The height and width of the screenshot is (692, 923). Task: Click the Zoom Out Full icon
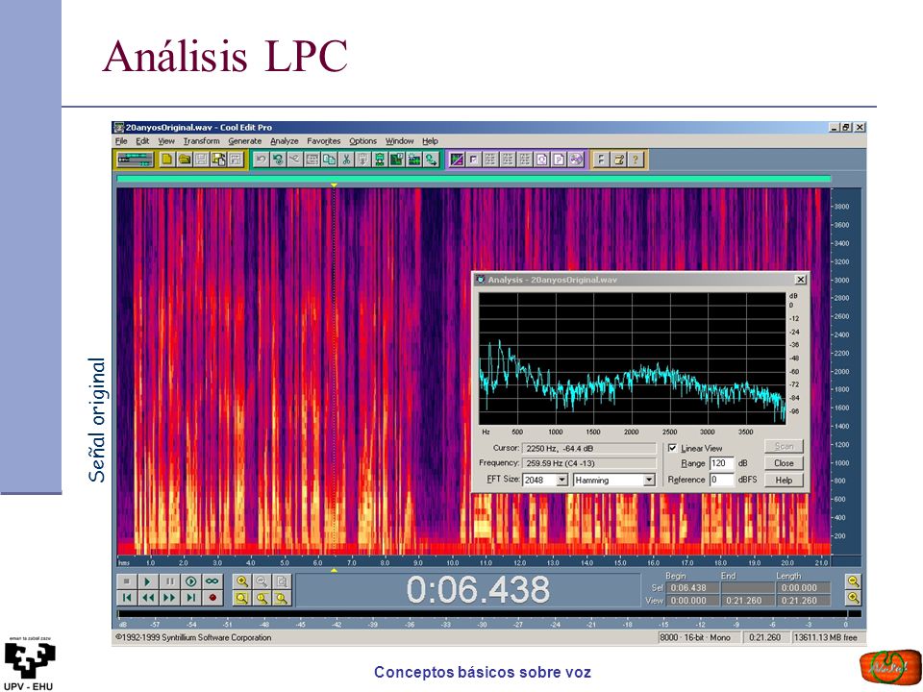click(282, 581)
